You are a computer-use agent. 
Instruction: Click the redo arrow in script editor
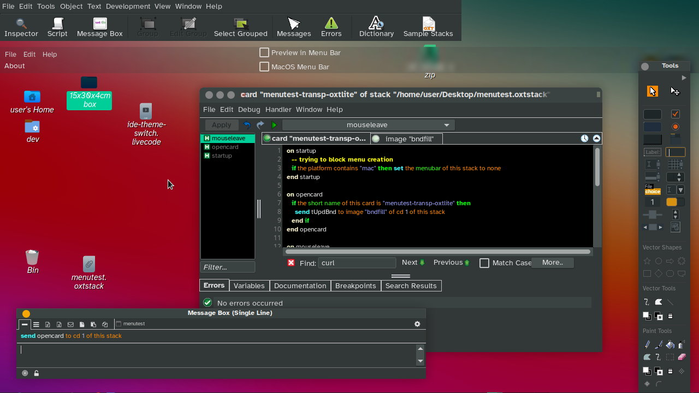[260, 125]
